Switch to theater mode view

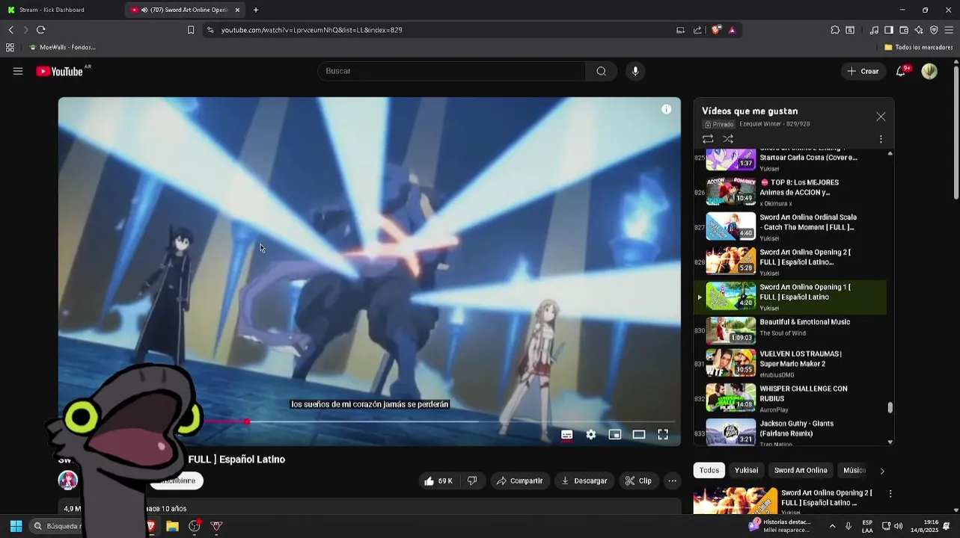(x=639, y=434)
